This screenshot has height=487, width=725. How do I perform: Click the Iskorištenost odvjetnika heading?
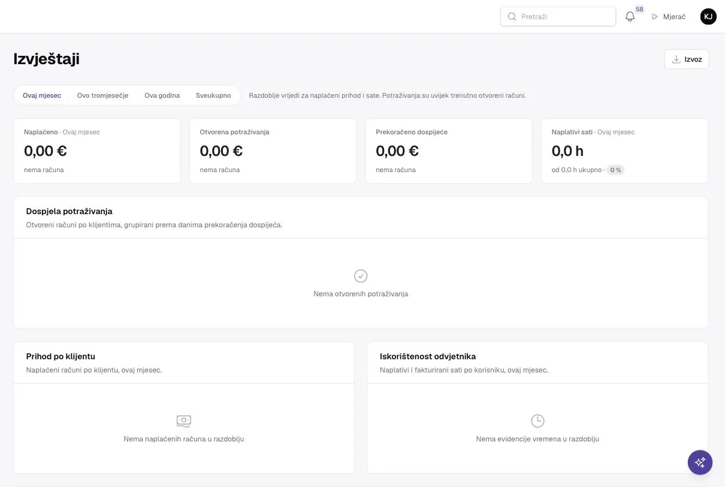pos(428,356)
